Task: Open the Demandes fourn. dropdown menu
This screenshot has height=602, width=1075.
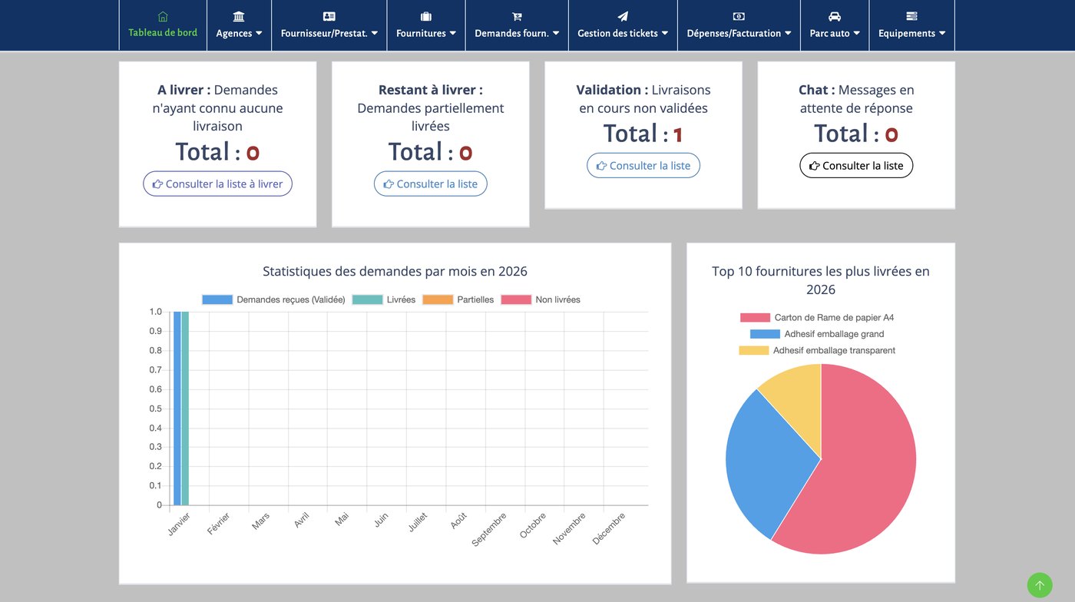Action: pyautogui.click(x=517, y=25)
